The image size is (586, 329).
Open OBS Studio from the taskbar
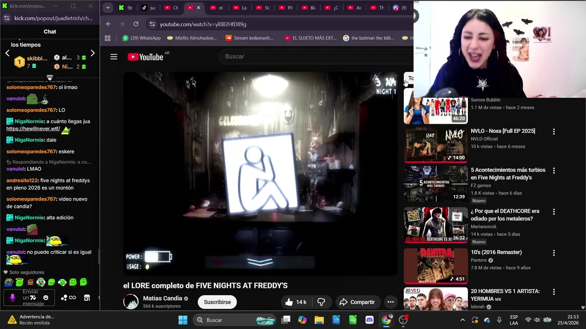(x=403, y=320)
